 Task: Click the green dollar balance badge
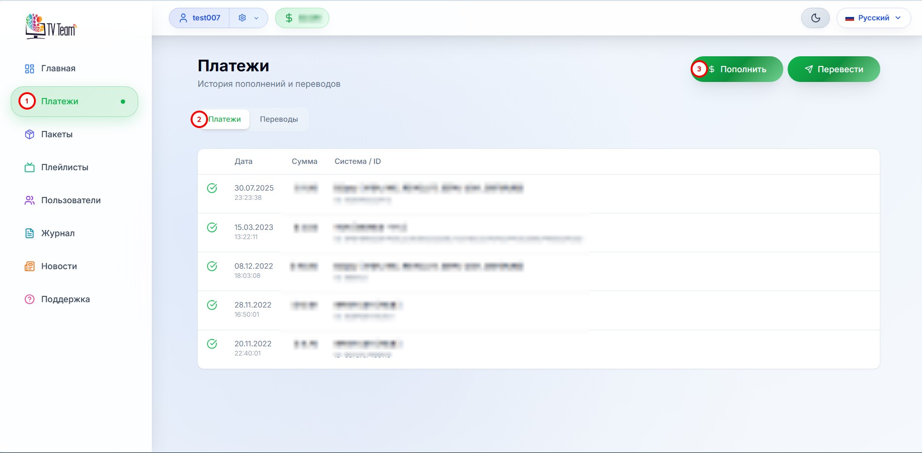point(302,18)
